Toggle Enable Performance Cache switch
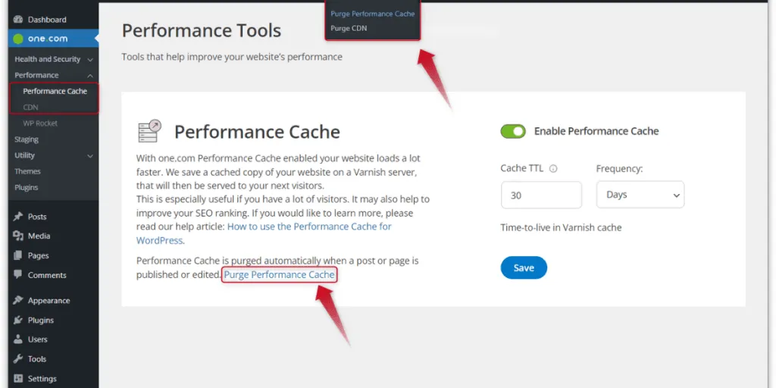 click(513, 131)
